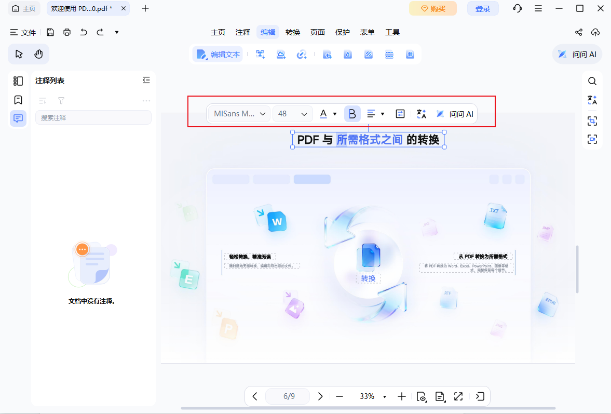Switch to the 表单 ribbon tab
The height and width of the screenshot is (414, 611).
point(368,32)
